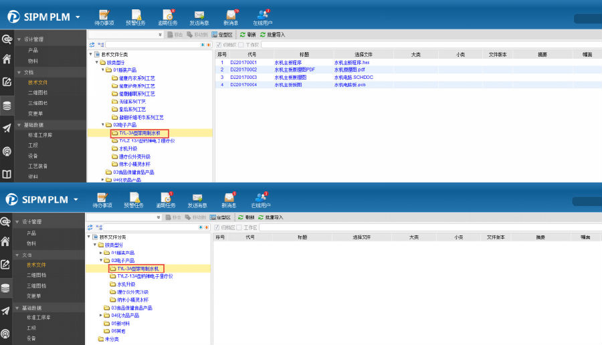Image resolution: width=602 pixels, height=345 pixels.
Task: Click the home icon in upper left sidebar
Action: tap(7, 60)
